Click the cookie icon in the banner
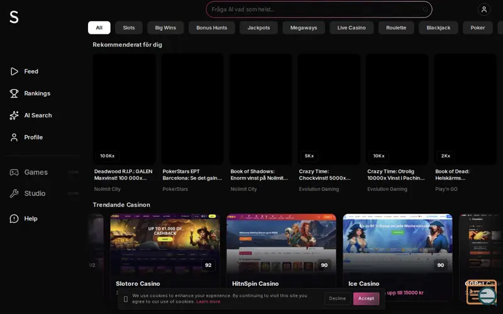The image size is (503, 314). click(x=126, y=299)
